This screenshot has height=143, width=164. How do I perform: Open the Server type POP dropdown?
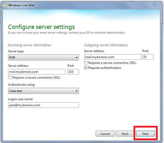(x=44, y=57)
